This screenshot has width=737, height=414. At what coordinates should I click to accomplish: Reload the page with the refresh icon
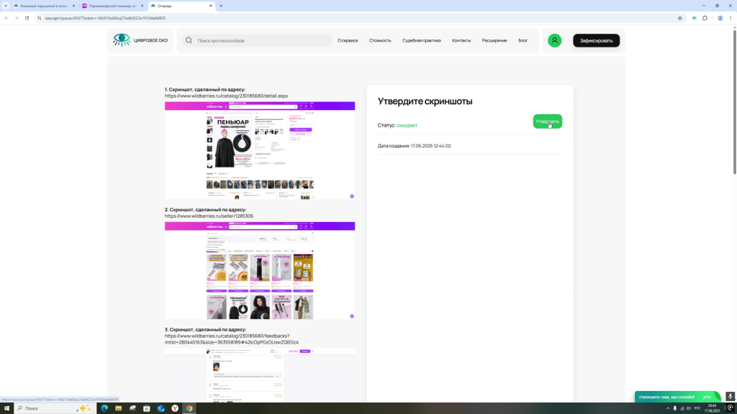27,18
